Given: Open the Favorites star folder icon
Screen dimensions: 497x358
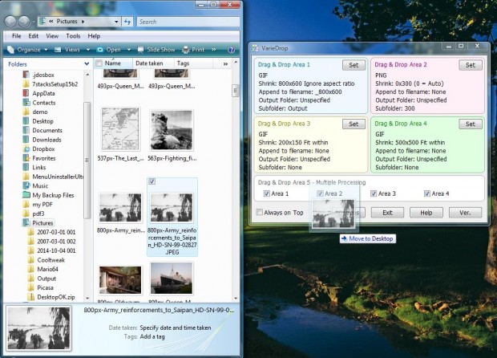Looking at the screenshot, I should [26, 158].
